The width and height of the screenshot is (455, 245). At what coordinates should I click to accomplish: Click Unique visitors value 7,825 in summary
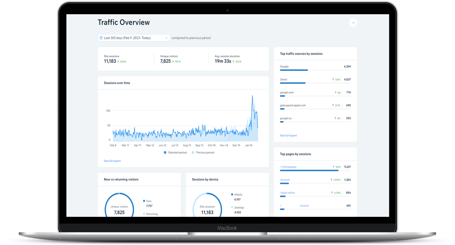166,61
